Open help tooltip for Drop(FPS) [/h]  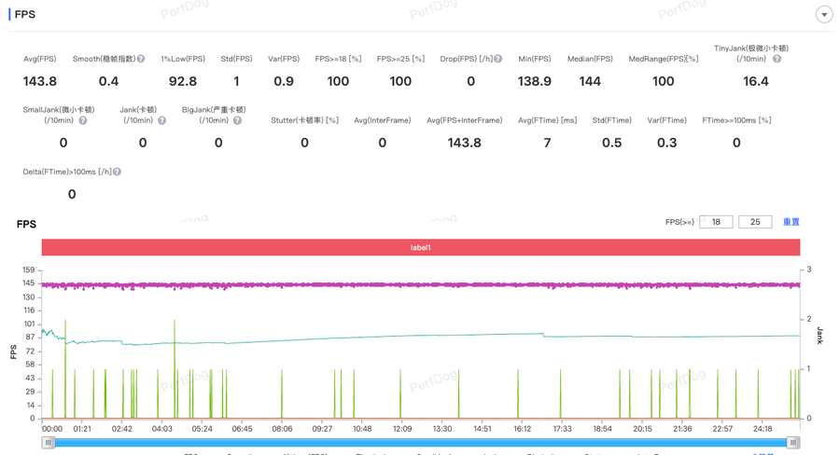point(498,59)
